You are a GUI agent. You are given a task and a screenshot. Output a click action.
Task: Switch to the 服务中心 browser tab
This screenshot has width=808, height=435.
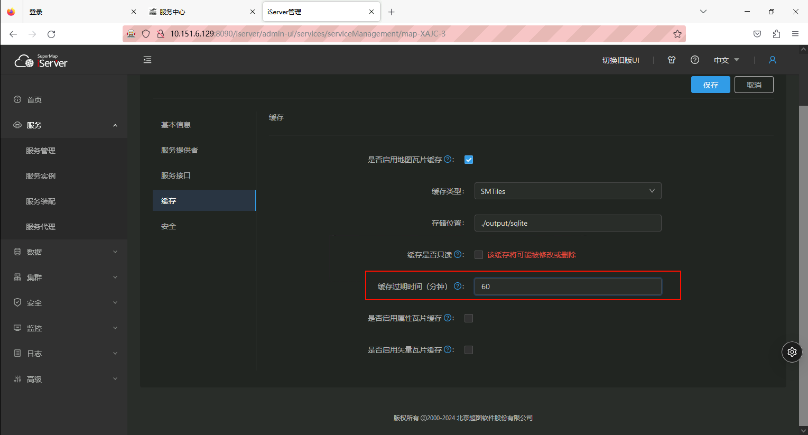tap(202, 12)
